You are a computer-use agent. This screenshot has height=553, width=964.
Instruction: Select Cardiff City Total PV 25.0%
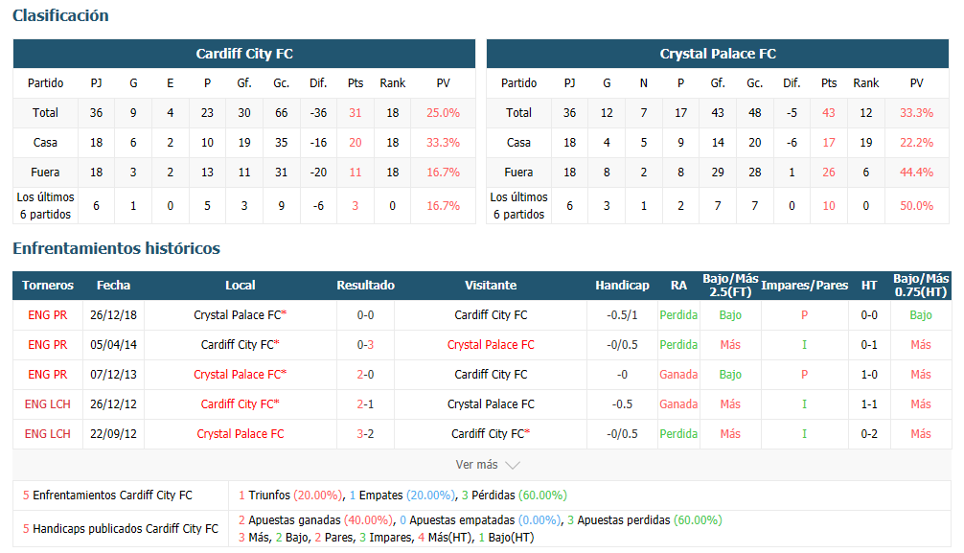pos(443,113)
